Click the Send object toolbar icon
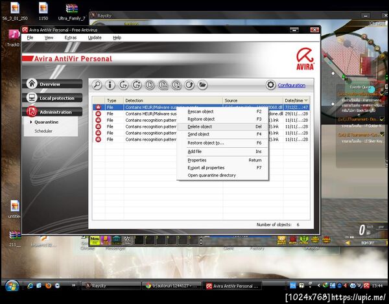This screenshot has height=304, width=389. coord(163,85)
